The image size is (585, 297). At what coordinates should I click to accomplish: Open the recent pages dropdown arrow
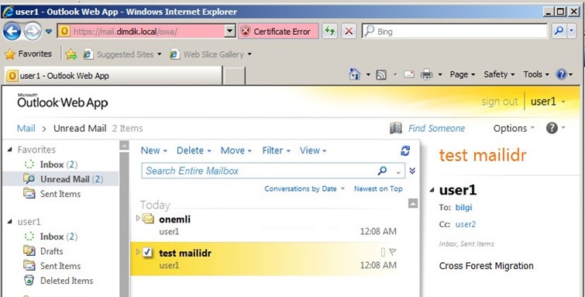[x=49, y=31]
